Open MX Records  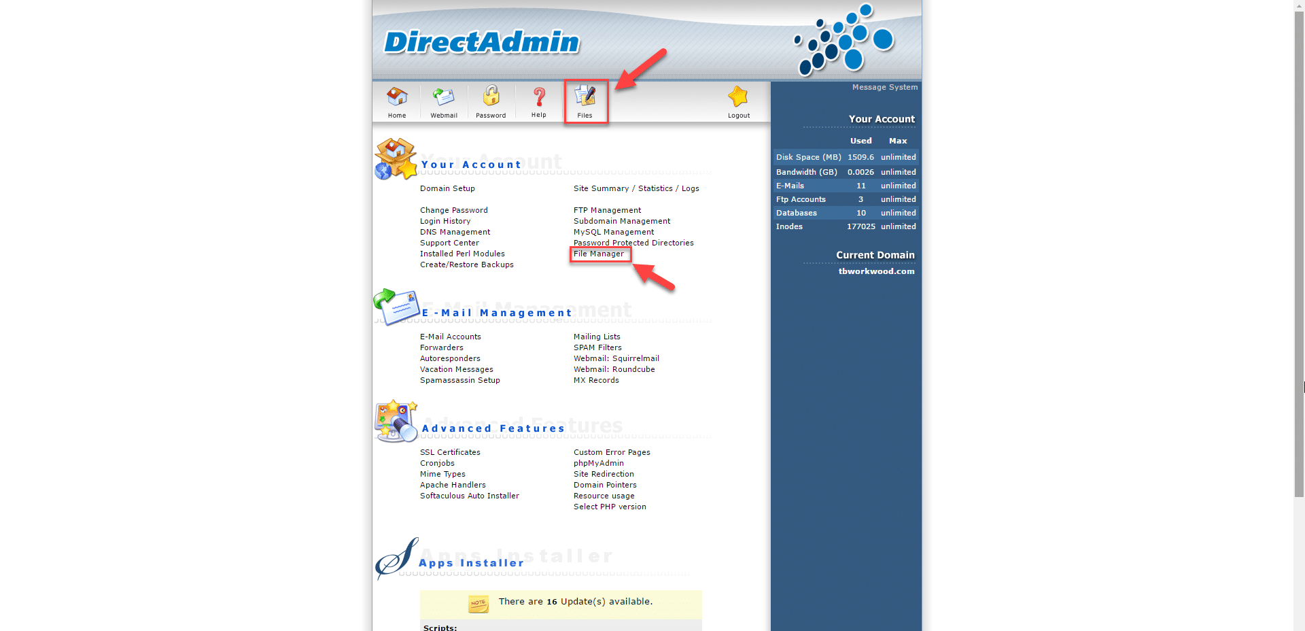pos(596,380)
